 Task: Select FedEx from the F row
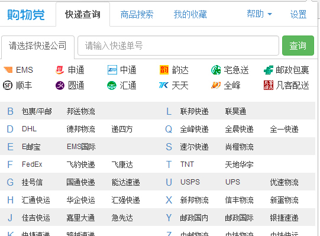[x=32, y=164]
